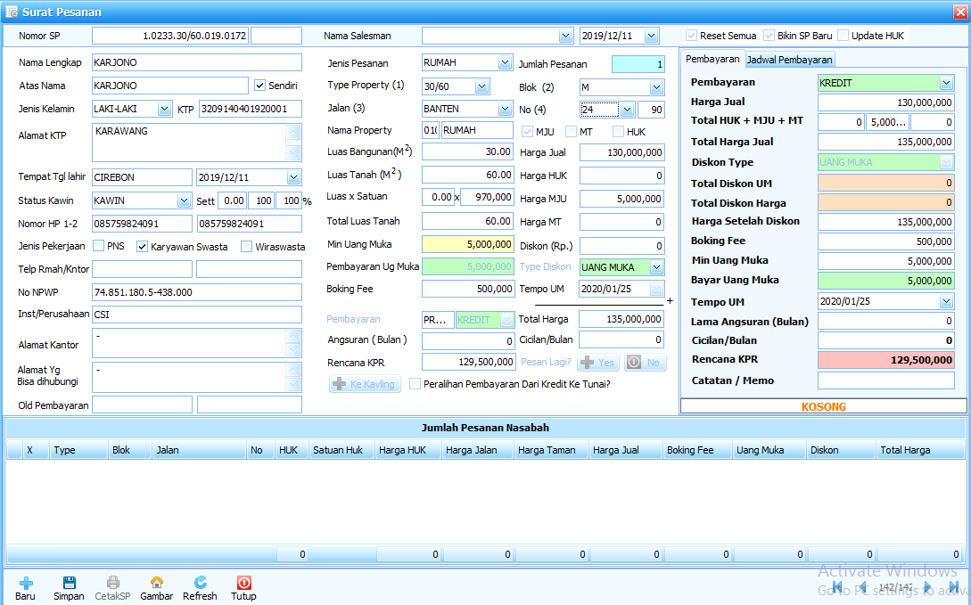Go to the next record arrow
Viewport: 971px width, 605px height.
click(x=927, y=587)
